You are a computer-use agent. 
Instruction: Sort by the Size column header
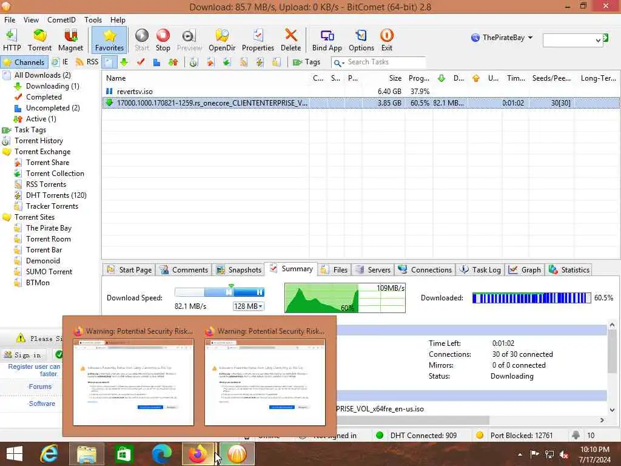(395, 78)
